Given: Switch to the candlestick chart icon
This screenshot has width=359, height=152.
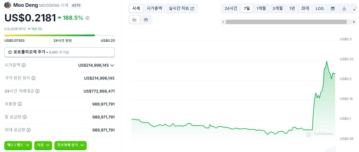Looking at the screenshot, I should point(146,19).
